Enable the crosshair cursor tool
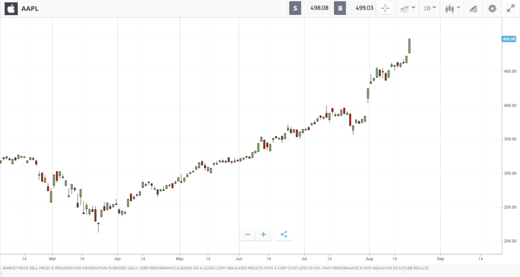 click(385, 8)
